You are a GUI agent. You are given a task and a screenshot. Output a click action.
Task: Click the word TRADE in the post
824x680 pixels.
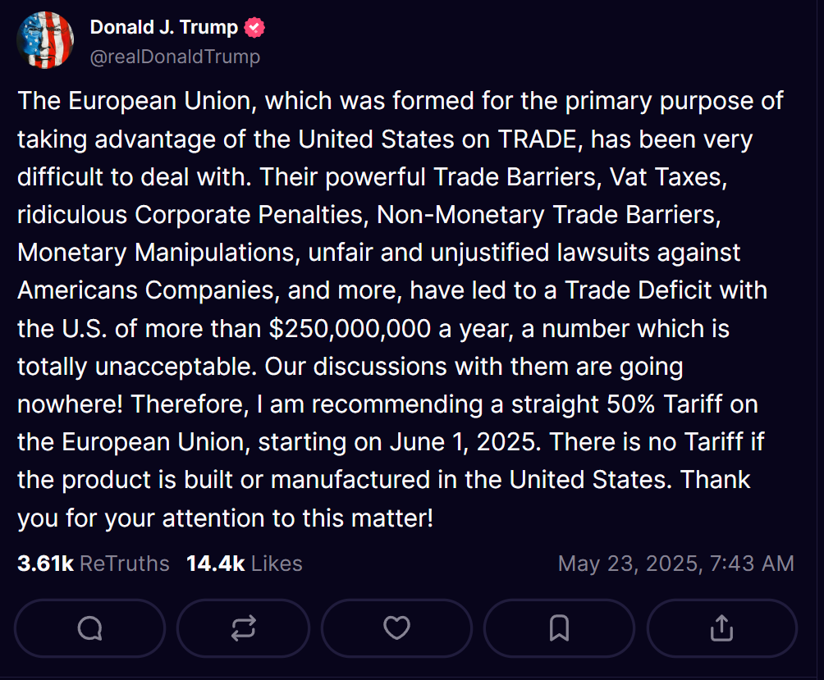pyautogui.click(x=540, y=139)
